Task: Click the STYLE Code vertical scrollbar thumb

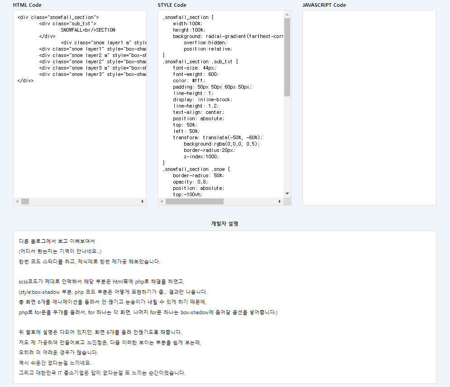Action: 287,57
